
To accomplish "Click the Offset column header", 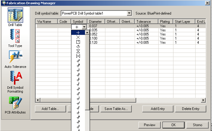I will coord(113,22).
